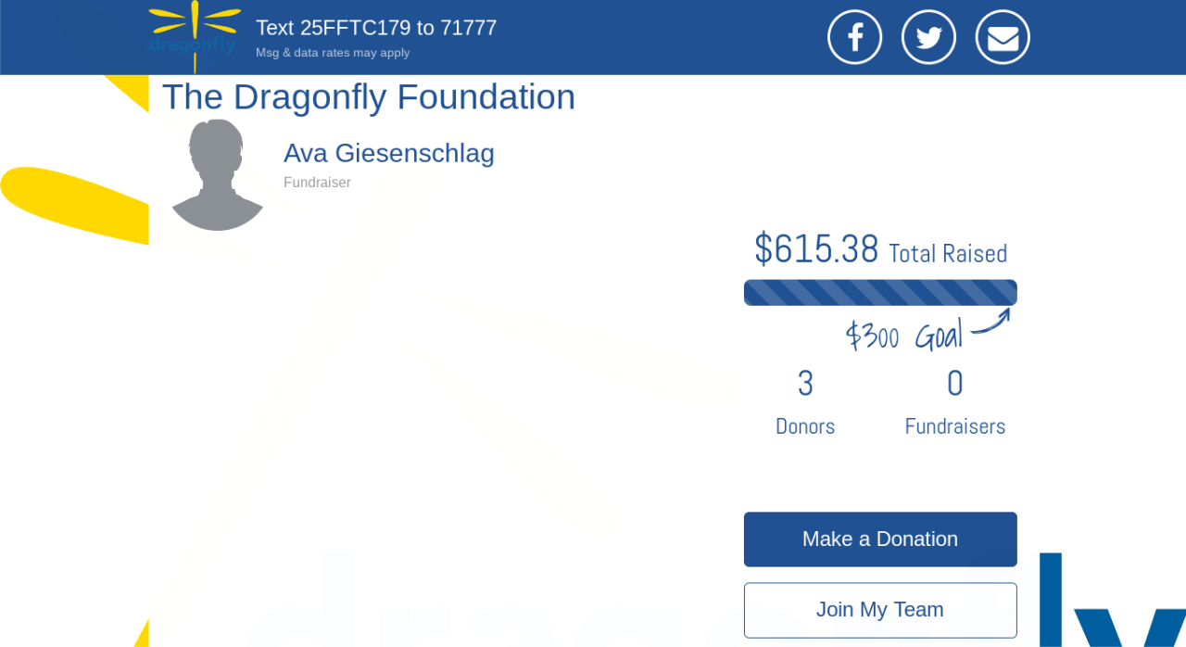Click the Text 25FFTC179 to 71777 text
Image resolution: width=1186 pixels, height=647 pixels.
click(376, 28)
